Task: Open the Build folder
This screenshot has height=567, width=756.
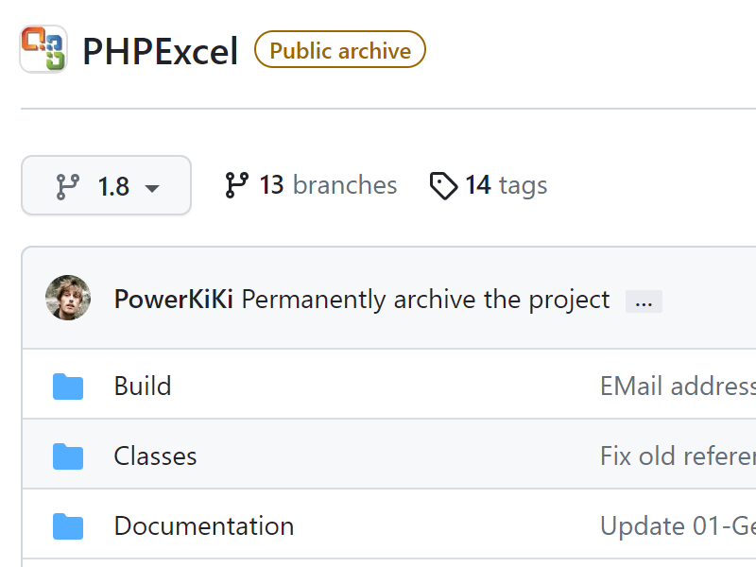Action: (143, 387)
